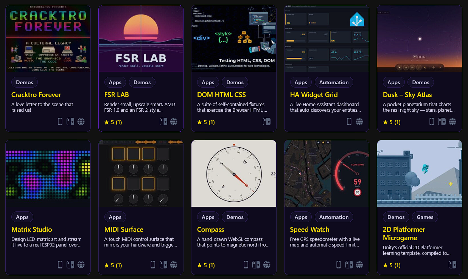
Task: Click the globe icon on Speed Watch card
Action: point(359,265)
